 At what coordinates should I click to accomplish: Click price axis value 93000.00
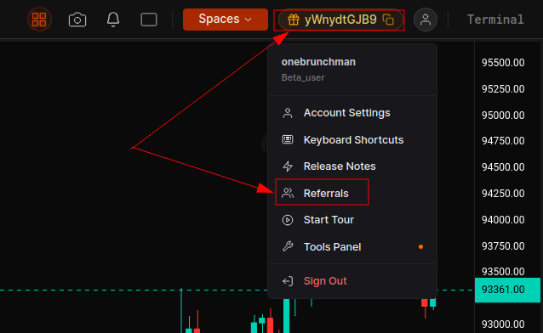503,325
